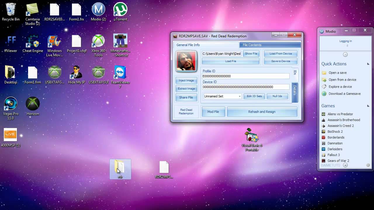Select the RDR2SAVE0... file on desktop
374x210 pixels.
[x=55, y=12]
